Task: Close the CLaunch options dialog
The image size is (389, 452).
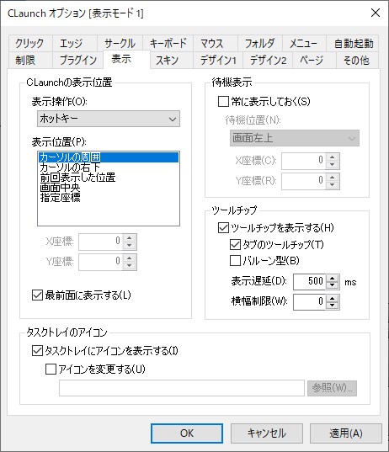Action: (x=376, y=13)
